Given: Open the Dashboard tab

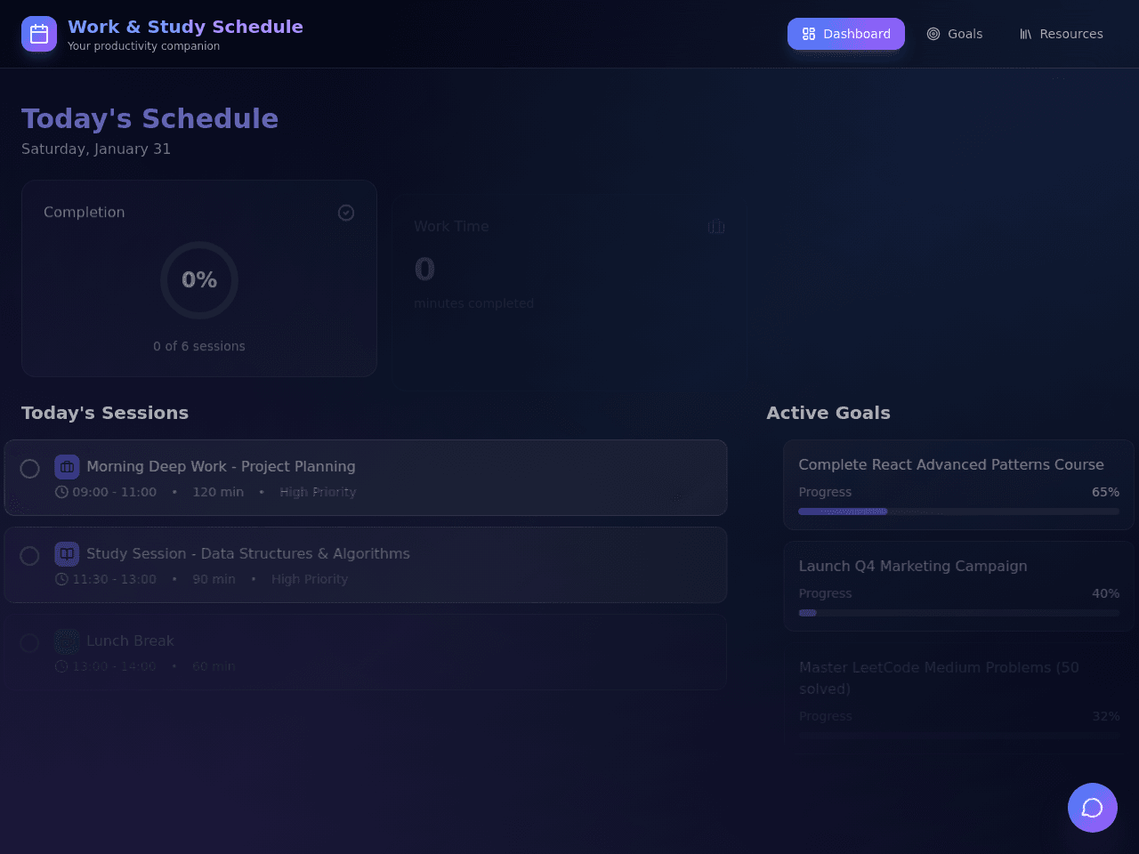Looking at the screenshot, I should point(846,34).
